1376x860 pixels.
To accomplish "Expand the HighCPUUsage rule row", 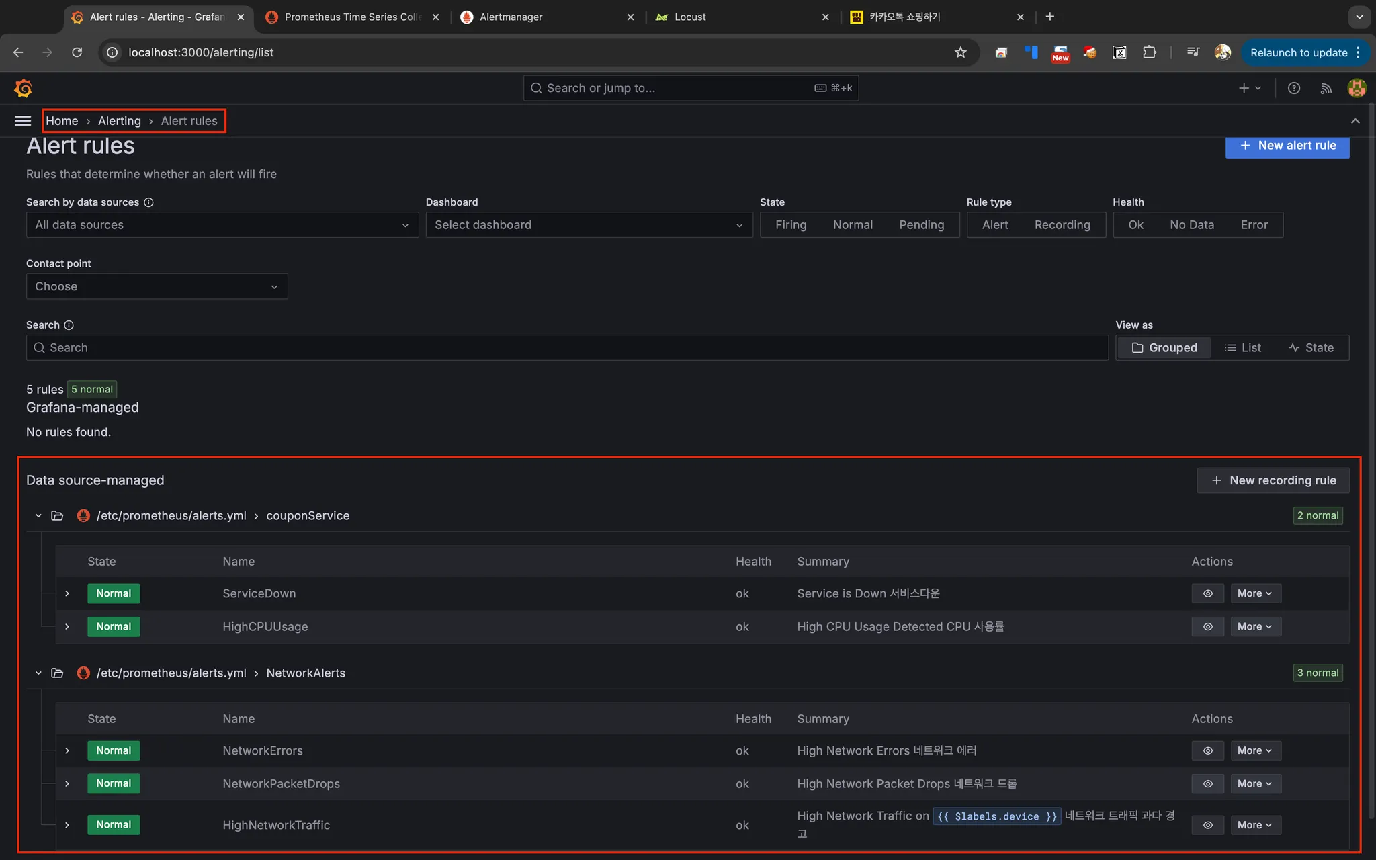I will click(x=67, y=626).
